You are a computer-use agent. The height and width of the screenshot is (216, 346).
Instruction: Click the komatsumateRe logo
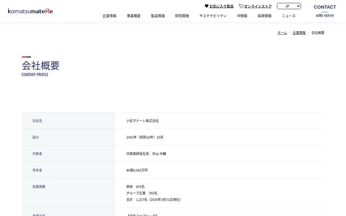point(30,11)
